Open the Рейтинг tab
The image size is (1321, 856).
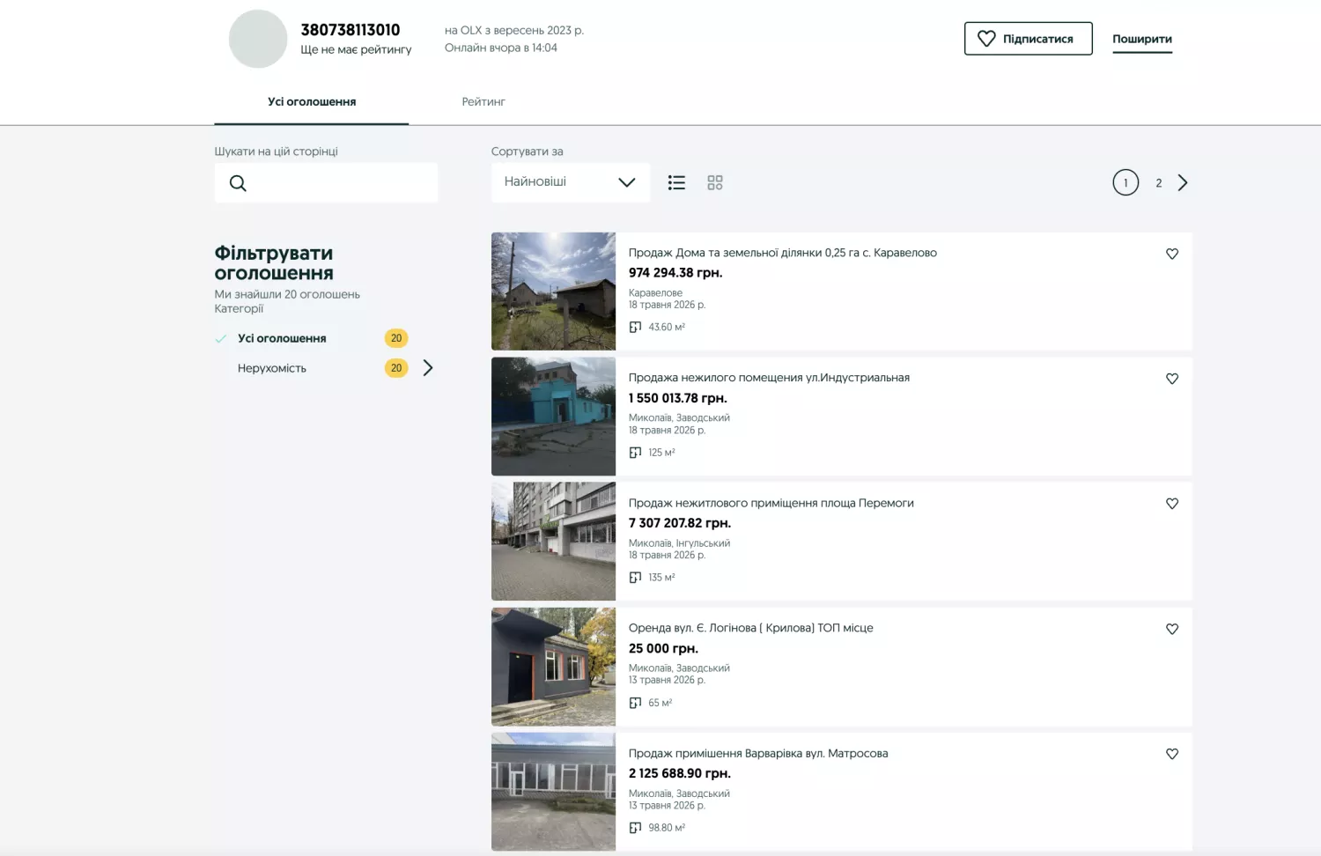pyautogui.click(x=483, y=102)
